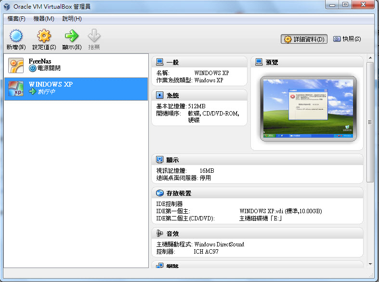The width and height of the screenshot is (379, 282).
Task: Click the 開機順序 boot order text
Action: pos(198,116)
